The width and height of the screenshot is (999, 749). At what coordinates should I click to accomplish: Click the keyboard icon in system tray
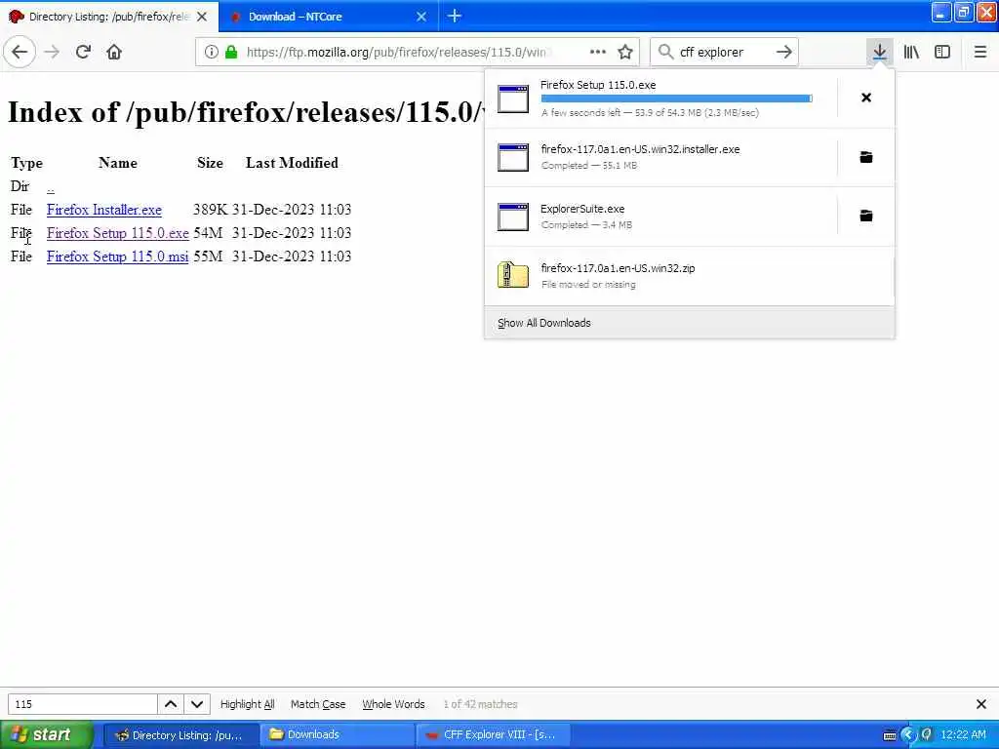click(x=890, y=735)
